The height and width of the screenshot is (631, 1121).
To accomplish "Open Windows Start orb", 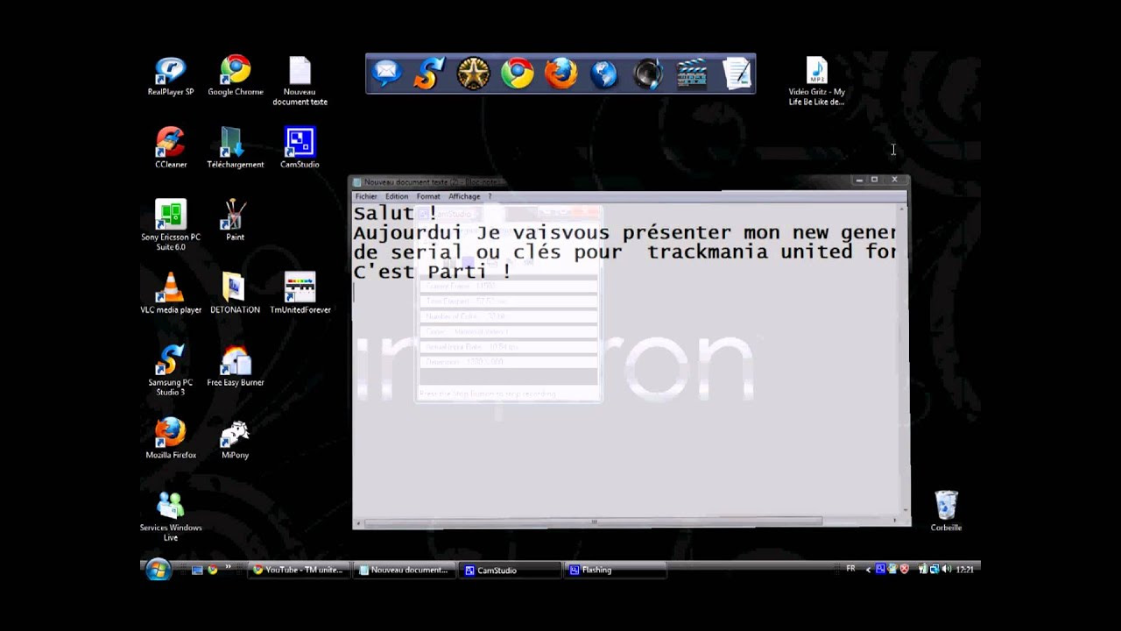I will tap(158, 570).
